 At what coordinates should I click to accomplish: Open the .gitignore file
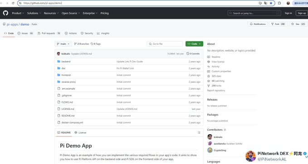pos(67,95)
